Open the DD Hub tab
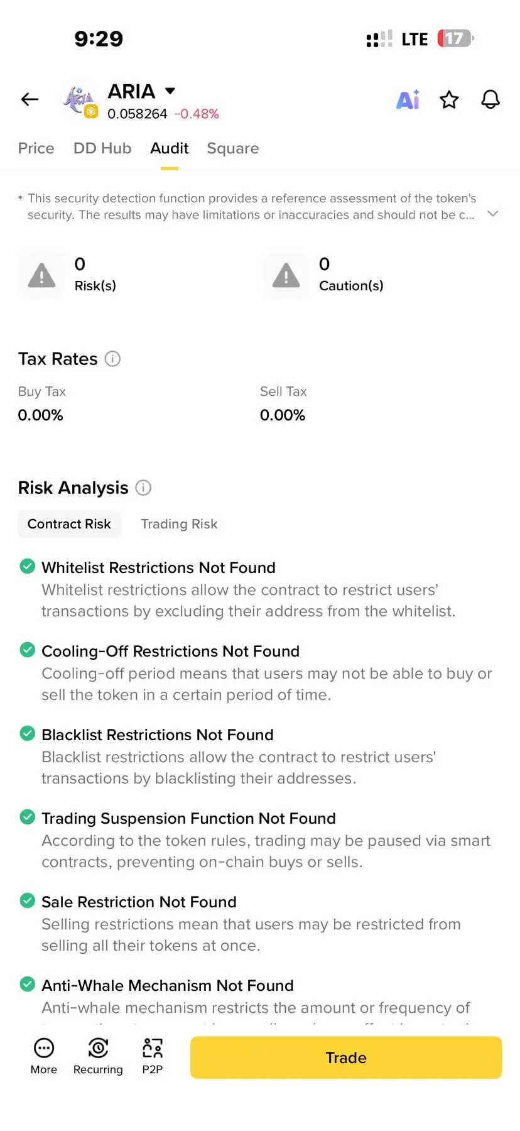 [102, 148]
